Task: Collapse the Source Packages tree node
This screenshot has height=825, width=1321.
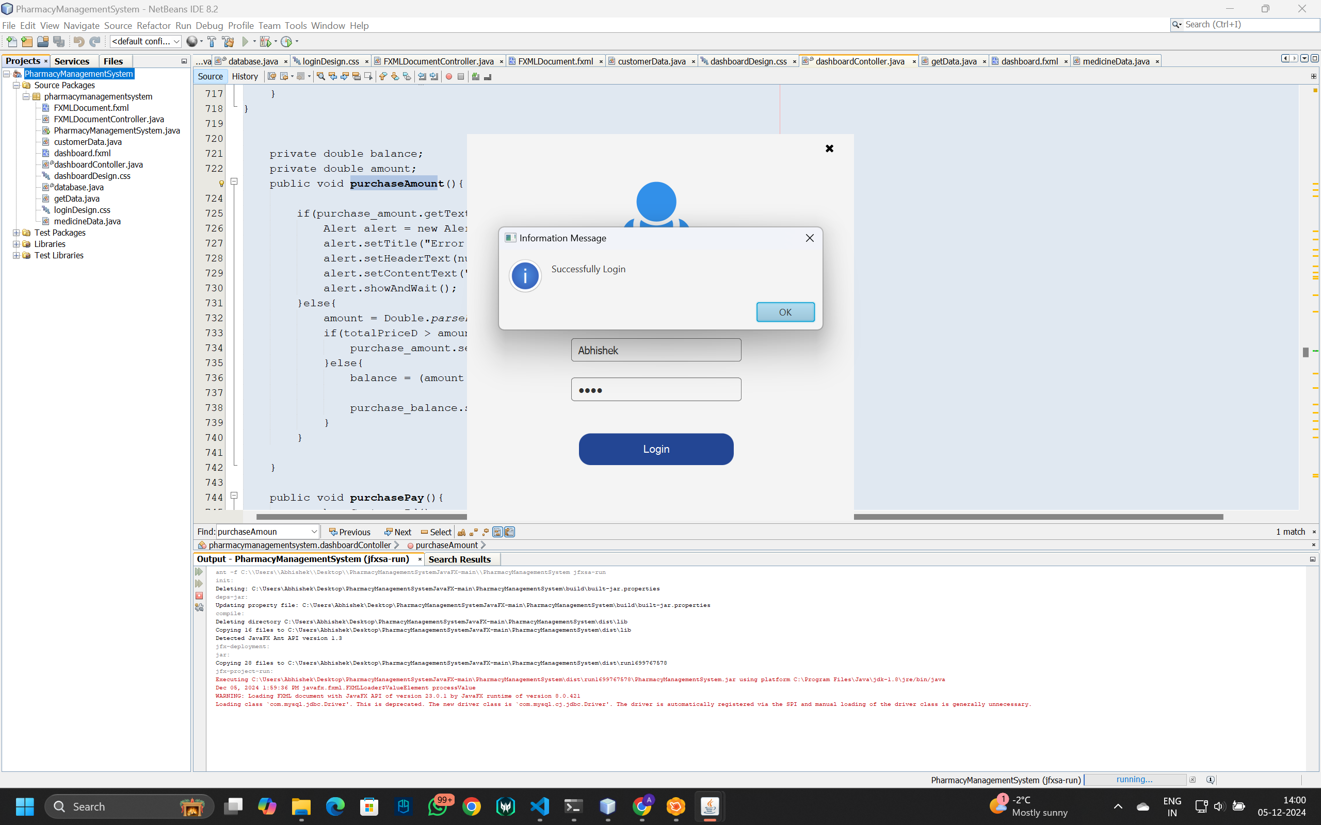Action: coord(17,85)
